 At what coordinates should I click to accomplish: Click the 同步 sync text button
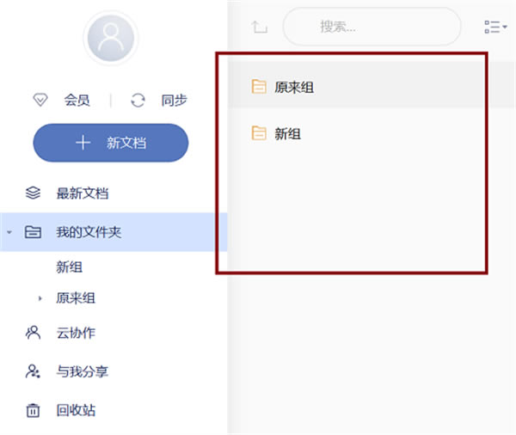tap(174, 101)
